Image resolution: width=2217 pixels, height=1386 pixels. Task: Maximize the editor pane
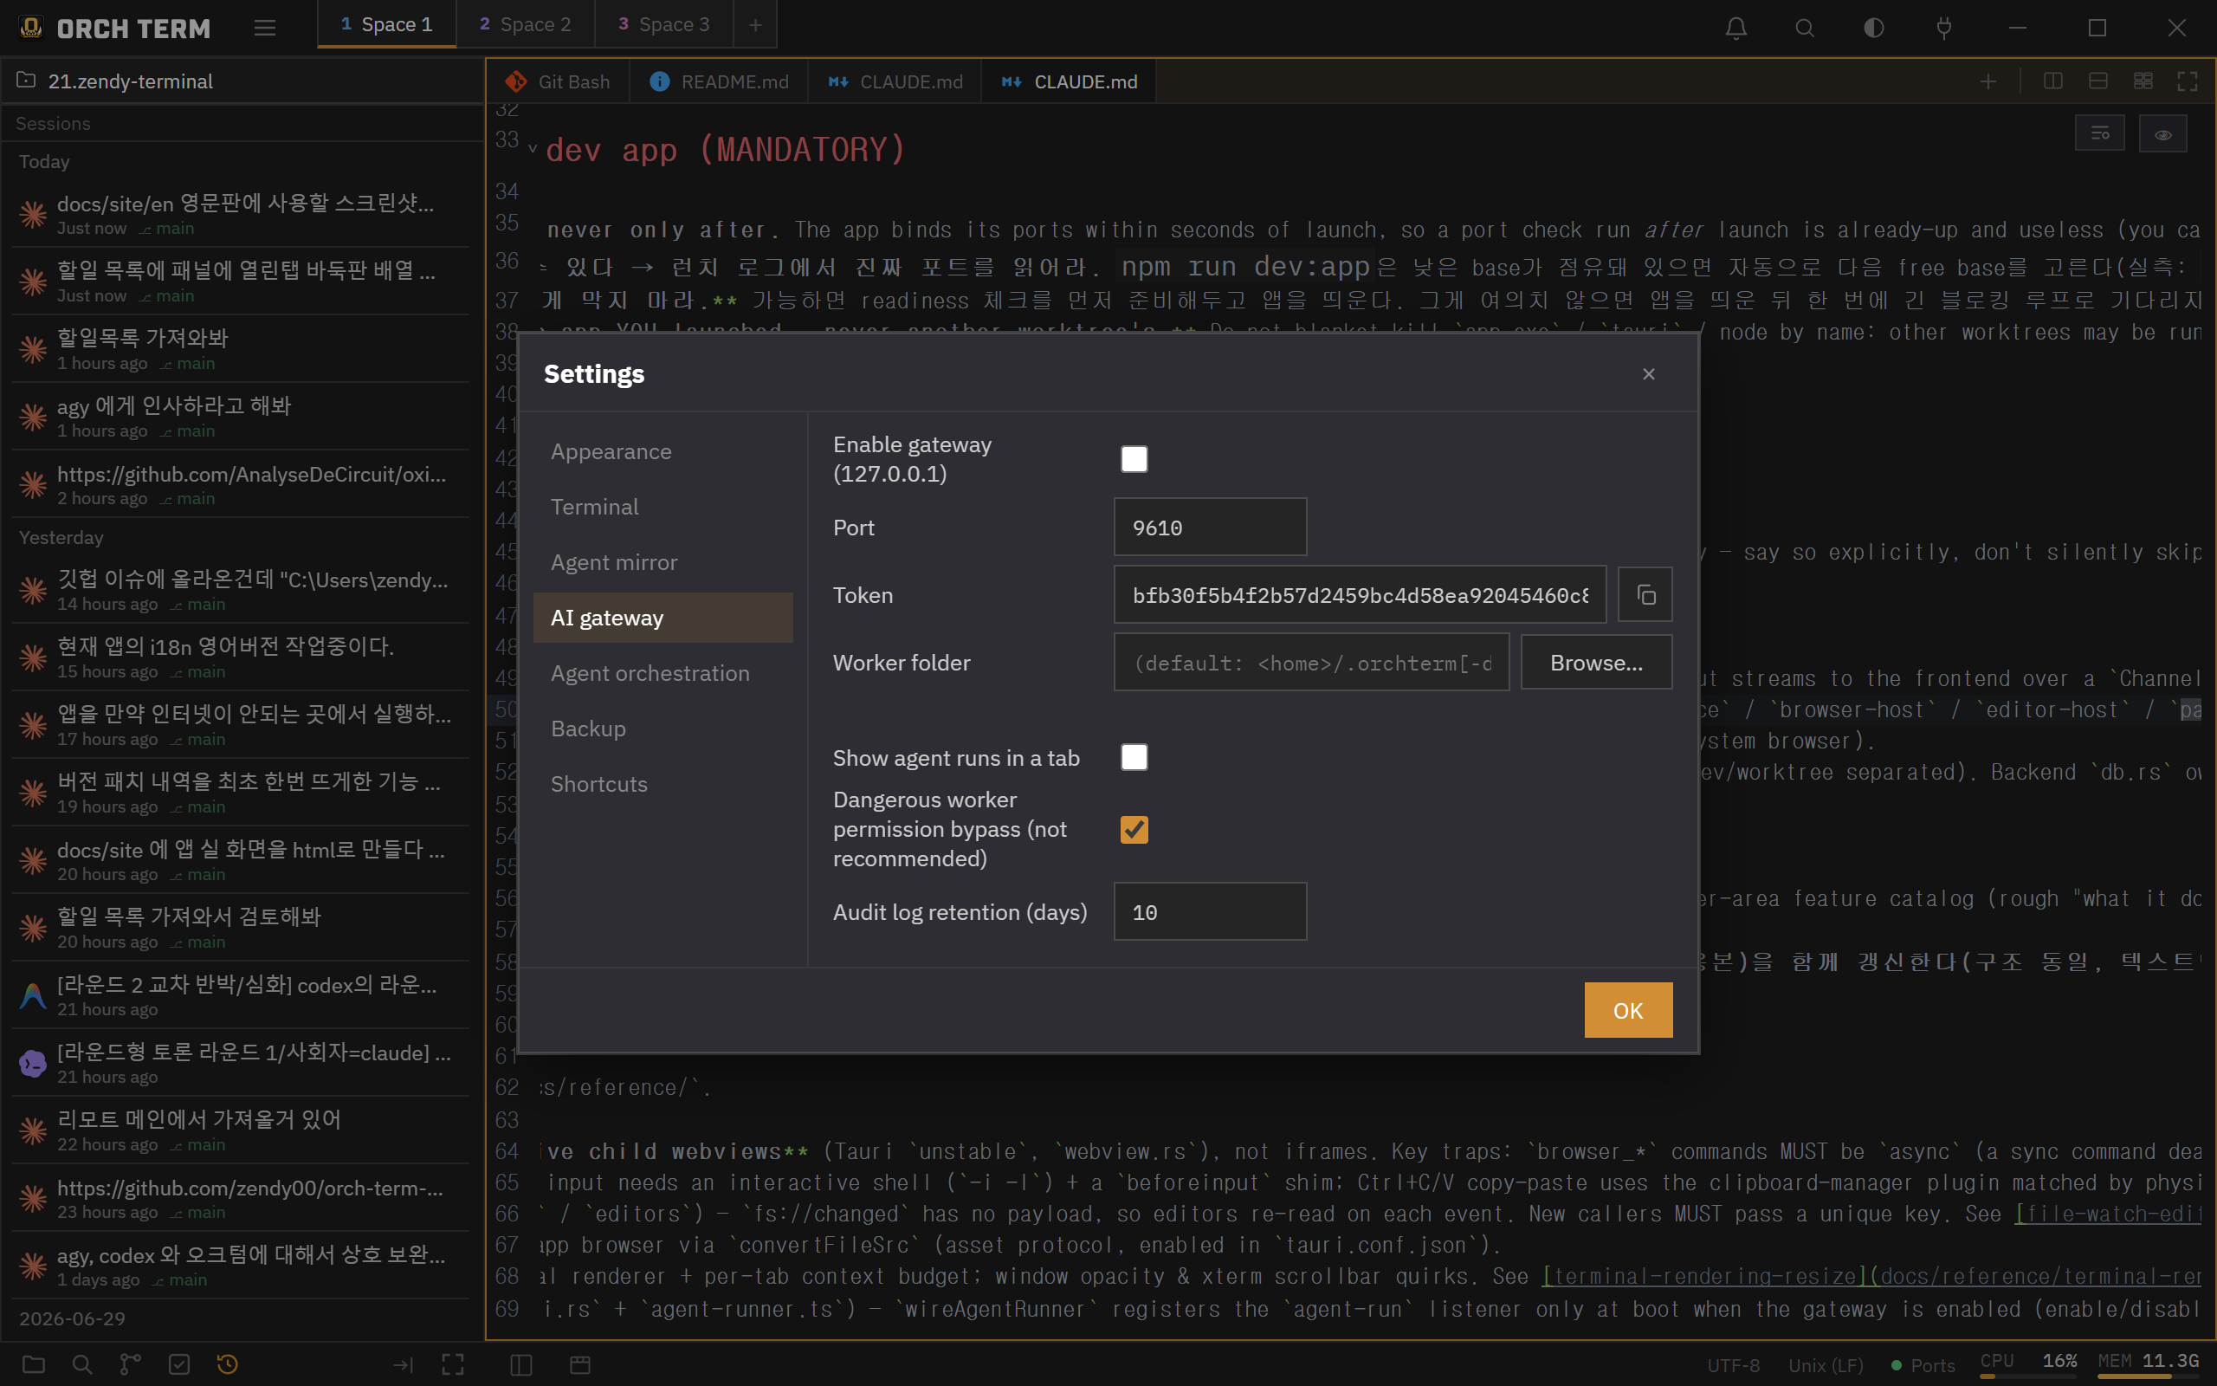point(2188,81)
